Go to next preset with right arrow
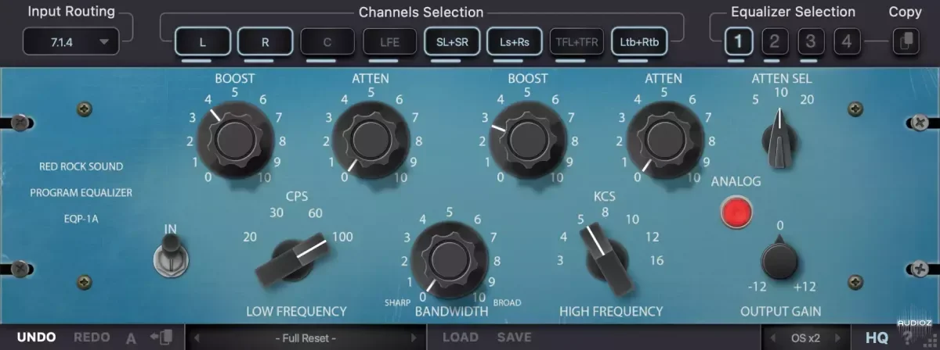The width and height of the screenshot is (940, 350). pos(414,338)
